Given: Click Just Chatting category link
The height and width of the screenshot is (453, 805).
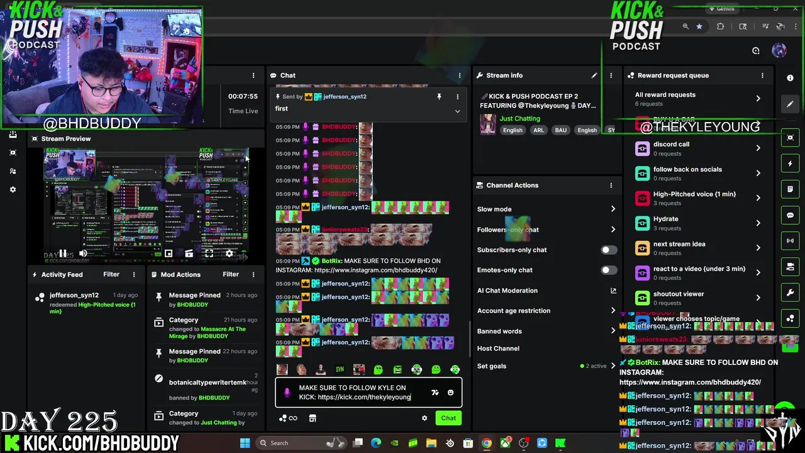Looking at the screenshot, I should pyautogui.click(x=519, y=119).
